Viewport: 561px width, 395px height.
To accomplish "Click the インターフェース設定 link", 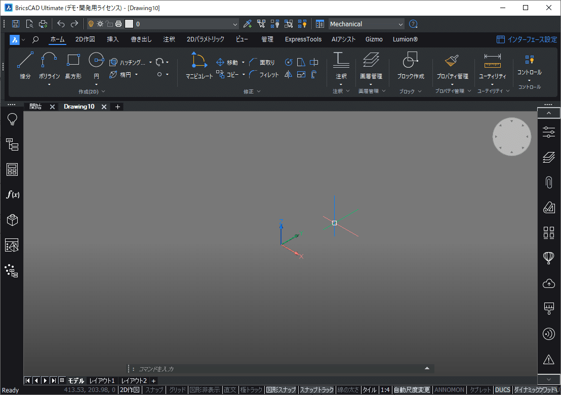I will [x=527, y=39].
